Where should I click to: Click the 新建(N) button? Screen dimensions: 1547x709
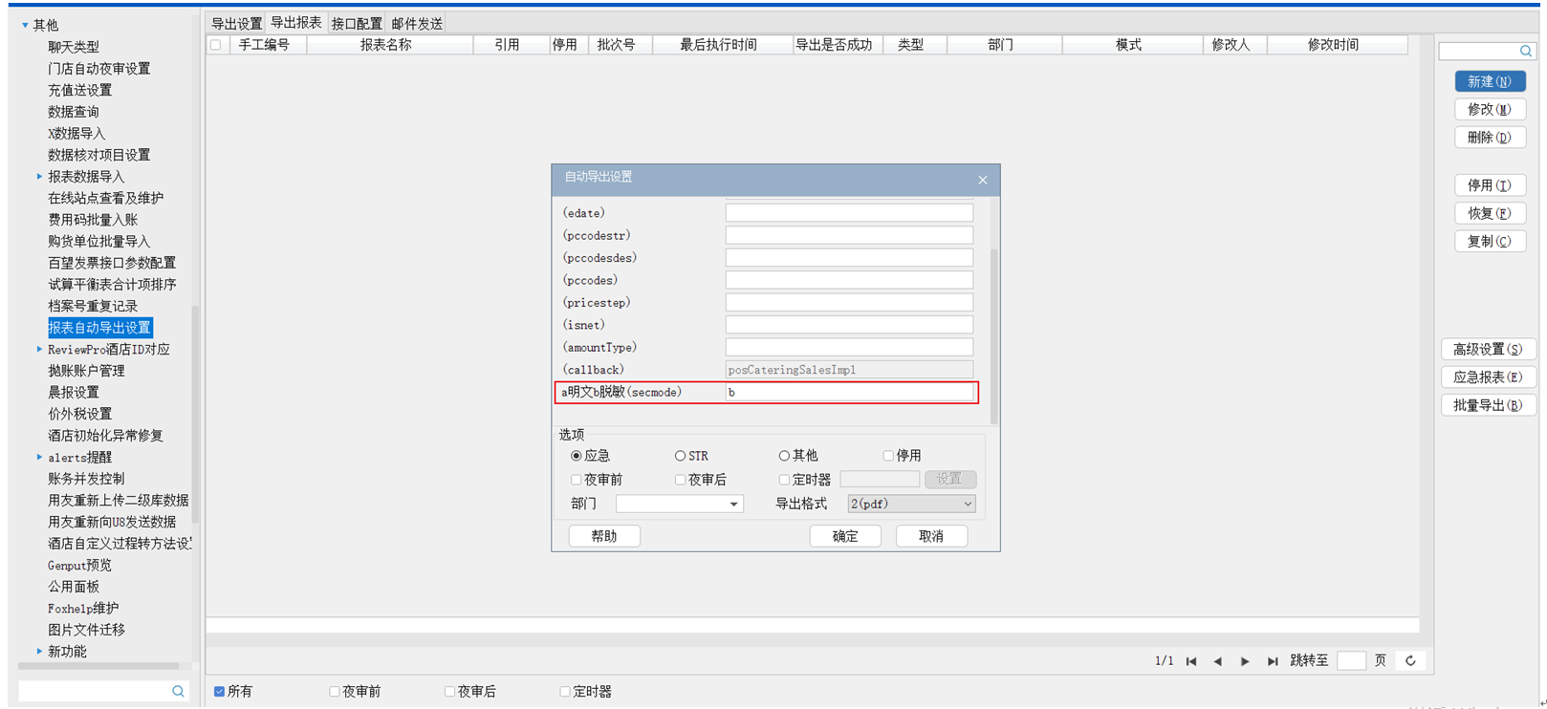click(1489, 82)
